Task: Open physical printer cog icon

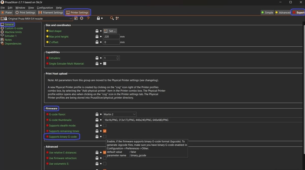Action: click(x=82, y=18)
